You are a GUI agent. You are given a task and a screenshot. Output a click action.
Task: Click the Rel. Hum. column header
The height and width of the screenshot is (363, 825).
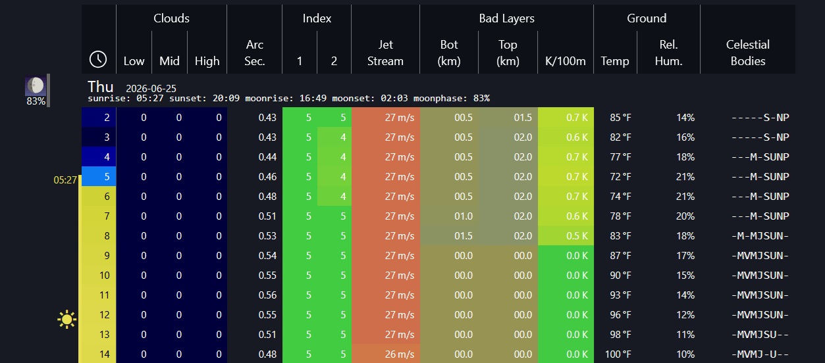[x=668, y=53]
